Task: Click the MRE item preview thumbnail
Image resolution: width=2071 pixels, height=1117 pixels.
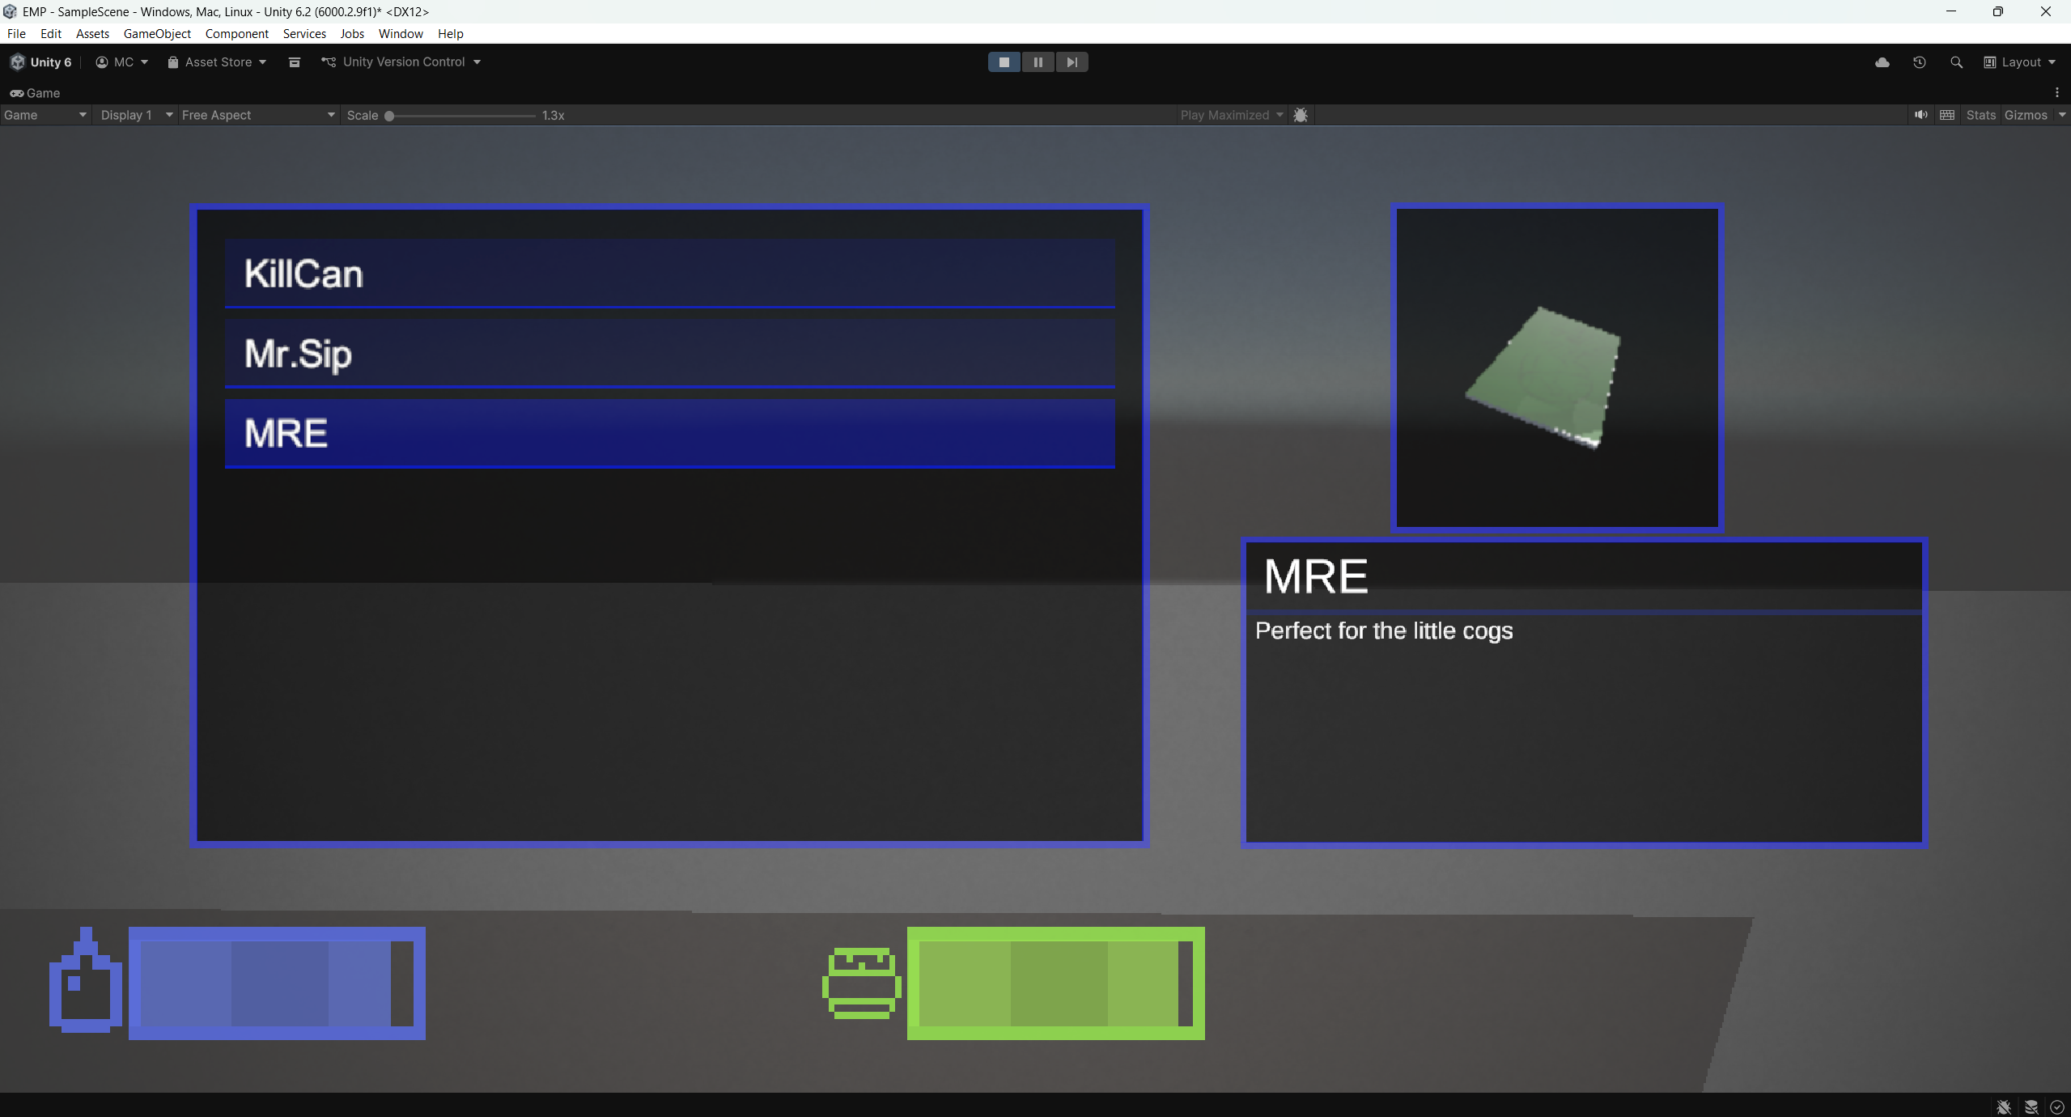Action: tap(1556, 367)
